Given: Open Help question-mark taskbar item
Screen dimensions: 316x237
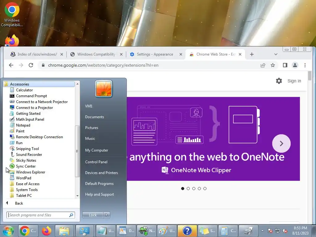Looking at the screenshot, I should tap(187, 231).
